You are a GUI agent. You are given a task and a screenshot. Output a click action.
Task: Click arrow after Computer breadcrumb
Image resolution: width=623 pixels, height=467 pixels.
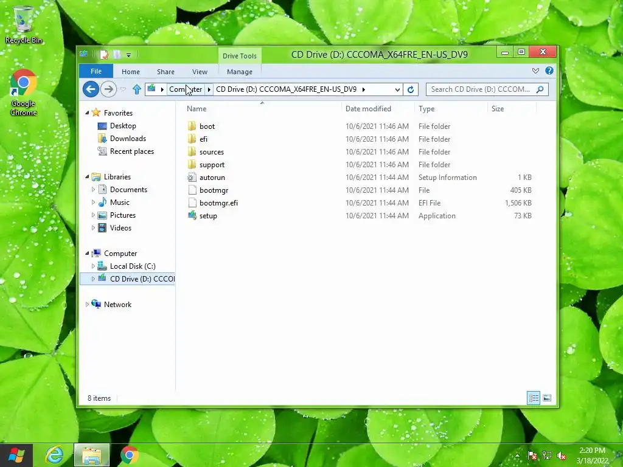click(209, 89)
